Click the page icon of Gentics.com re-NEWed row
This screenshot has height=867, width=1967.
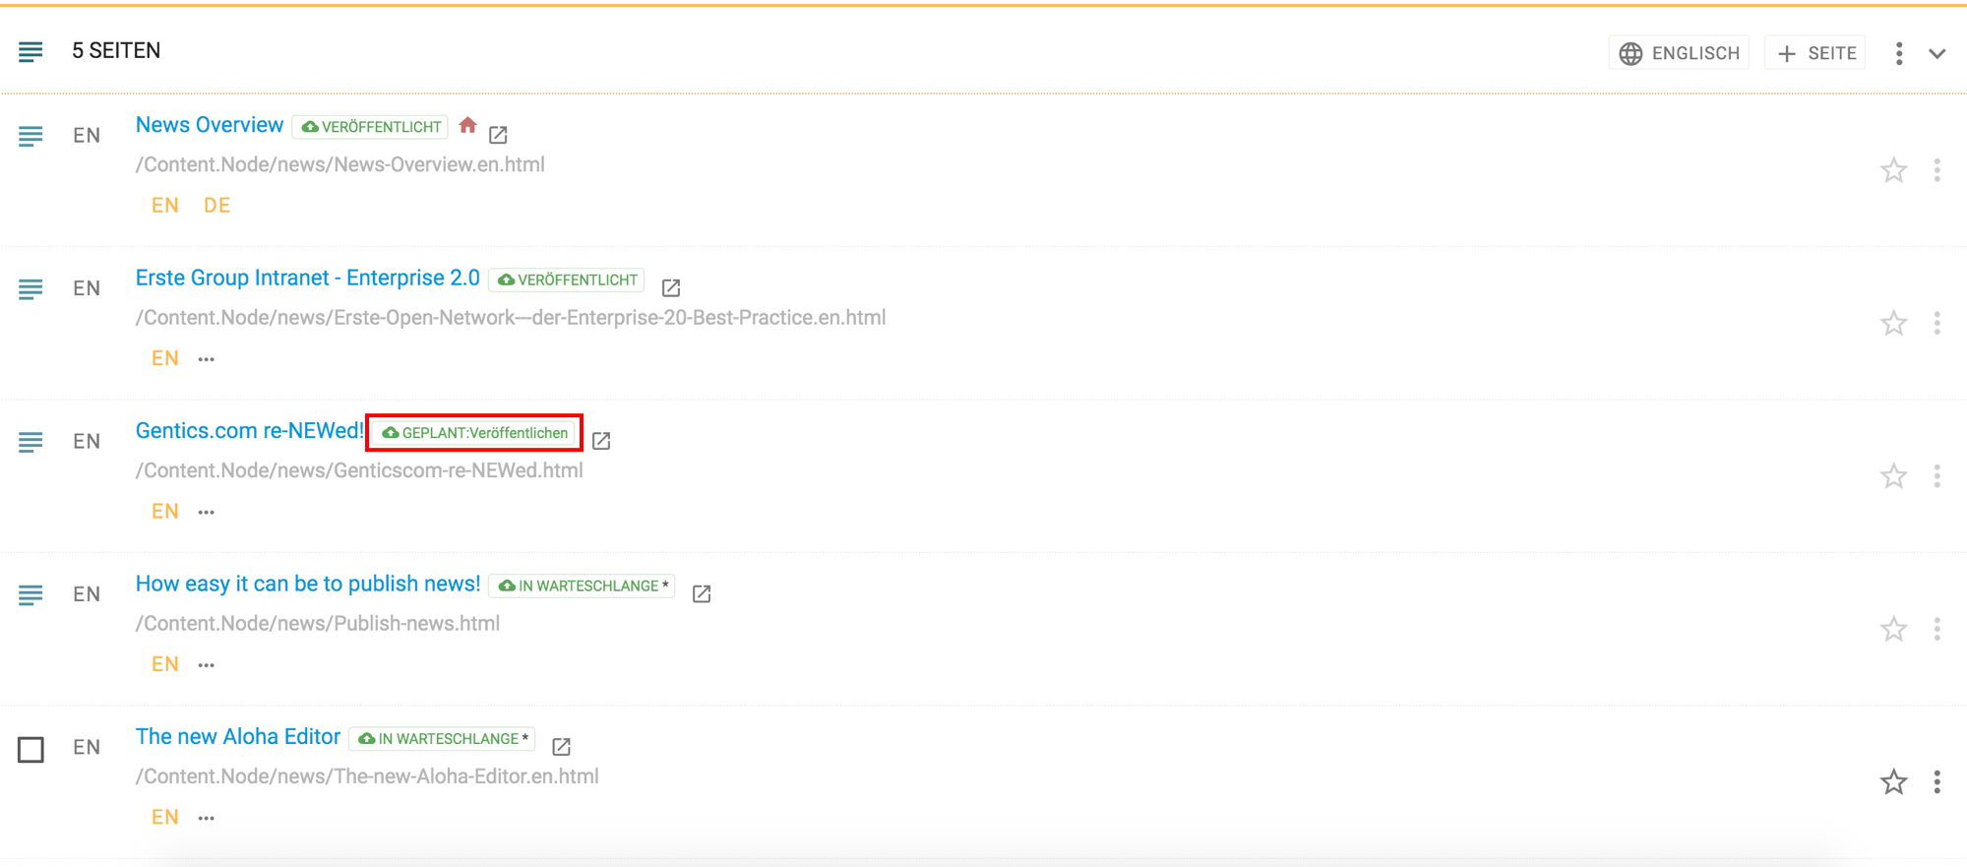point(31,442)
